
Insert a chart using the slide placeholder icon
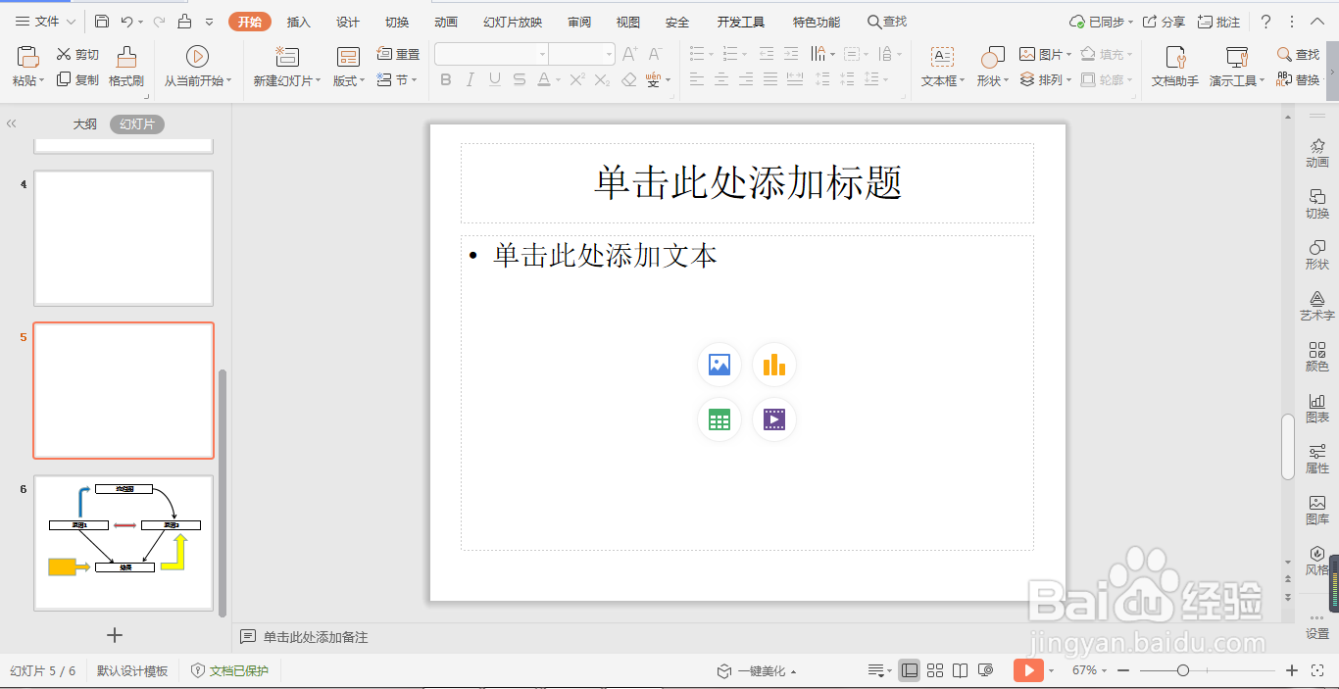(773, 365)
